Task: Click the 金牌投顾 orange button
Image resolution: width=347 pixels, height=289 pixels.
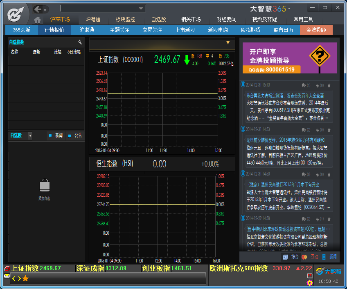Action: [316, 30]
